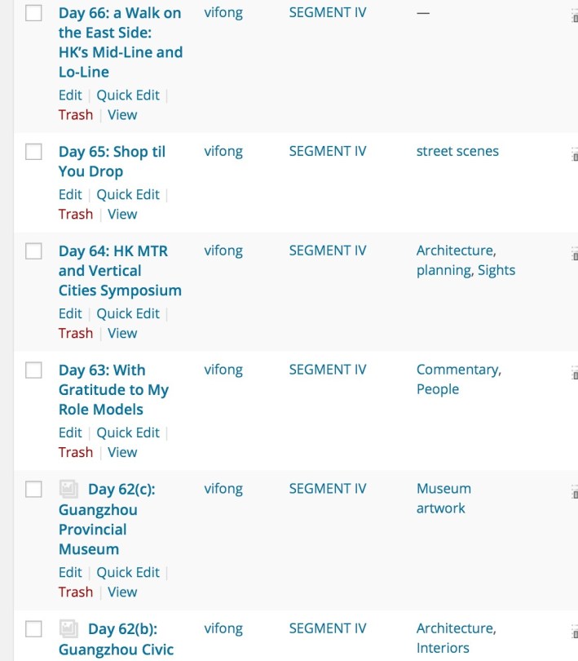Click image format icon beside Day 62(c) post
This screenshot has width=578, height=661.
coord(69,489)
